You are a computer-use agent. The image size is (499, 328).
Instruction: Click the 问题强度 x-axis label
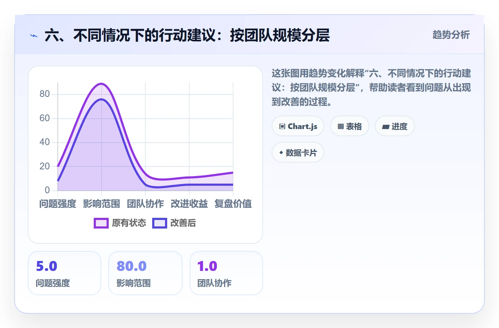pyautogui.click(x=58, y=204)
